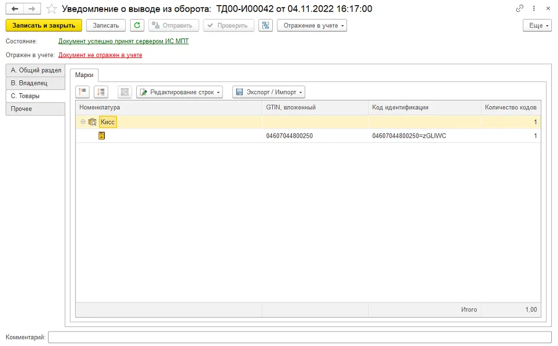The image size is (558, 346).
Task: Select the Кисс nomenclature cell
Action: (x=108, y=122)
